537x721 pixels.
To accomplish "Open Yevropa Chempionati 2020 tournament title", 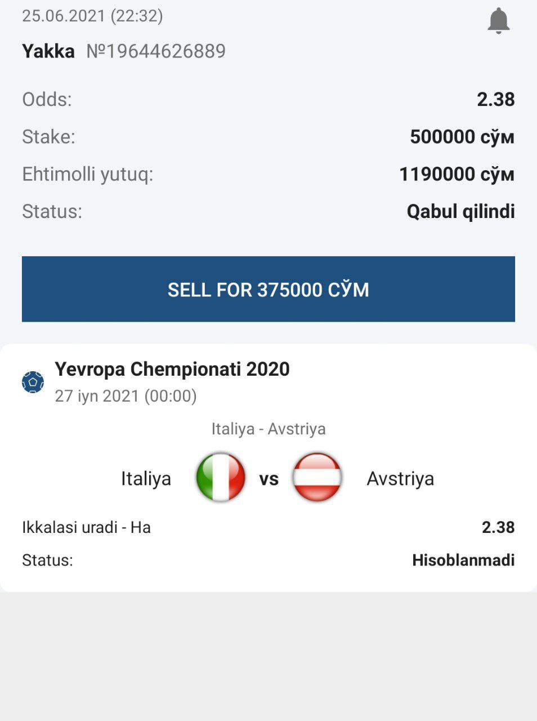I will click(x=172, y=370).
